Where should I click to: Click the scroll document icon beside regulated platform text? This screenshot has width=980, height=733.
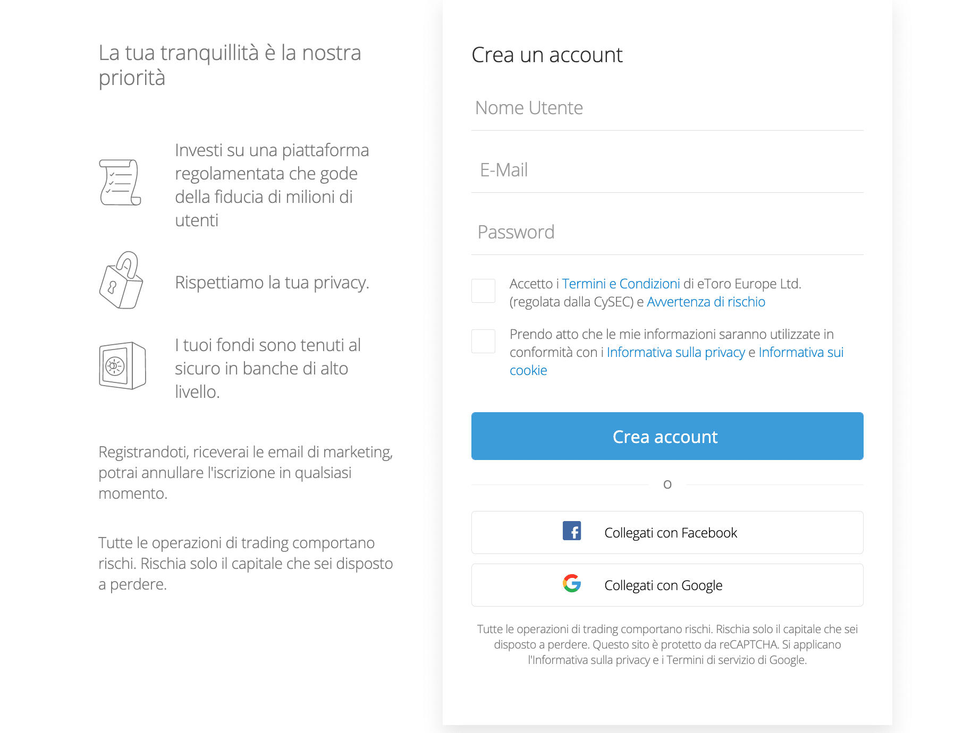pos(121,182)
